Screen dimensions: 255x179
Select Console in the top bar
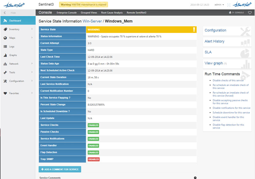click(45, 12)
